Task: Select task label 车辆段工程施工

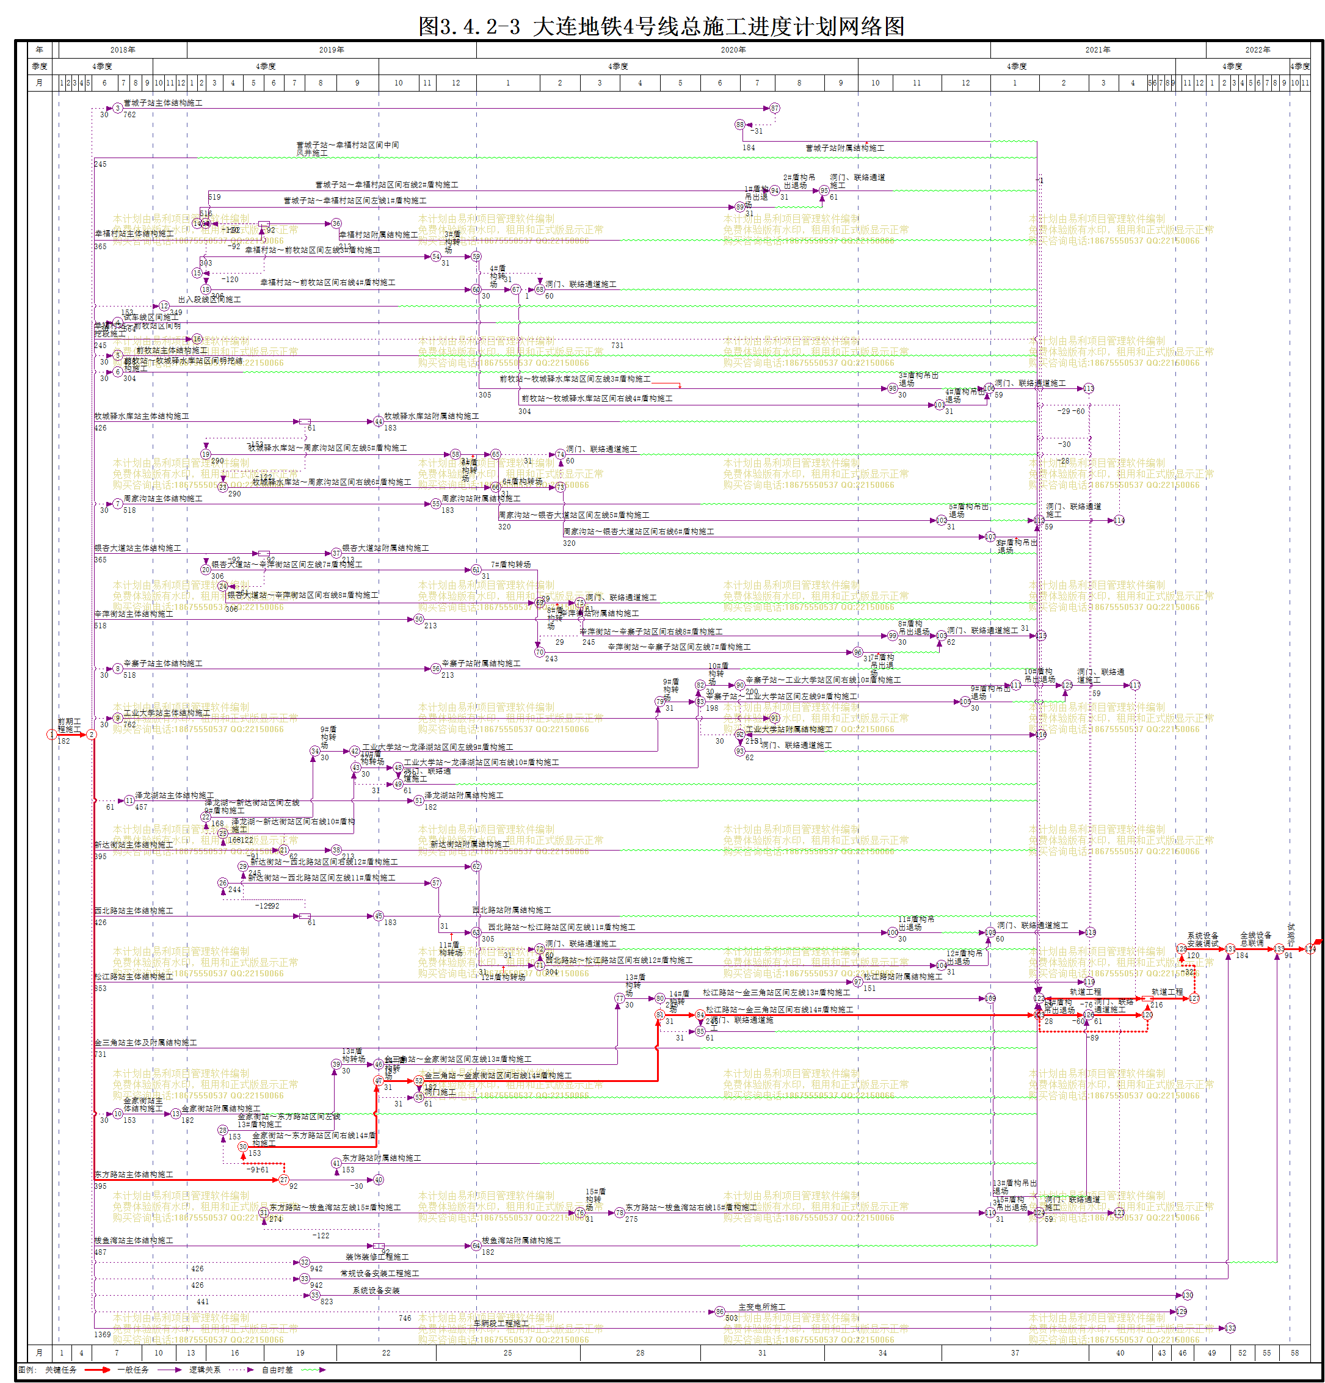Action: (x=501, y=1323)
